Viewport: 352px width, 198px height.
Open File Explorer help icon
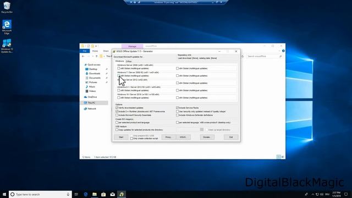point(283,51)
